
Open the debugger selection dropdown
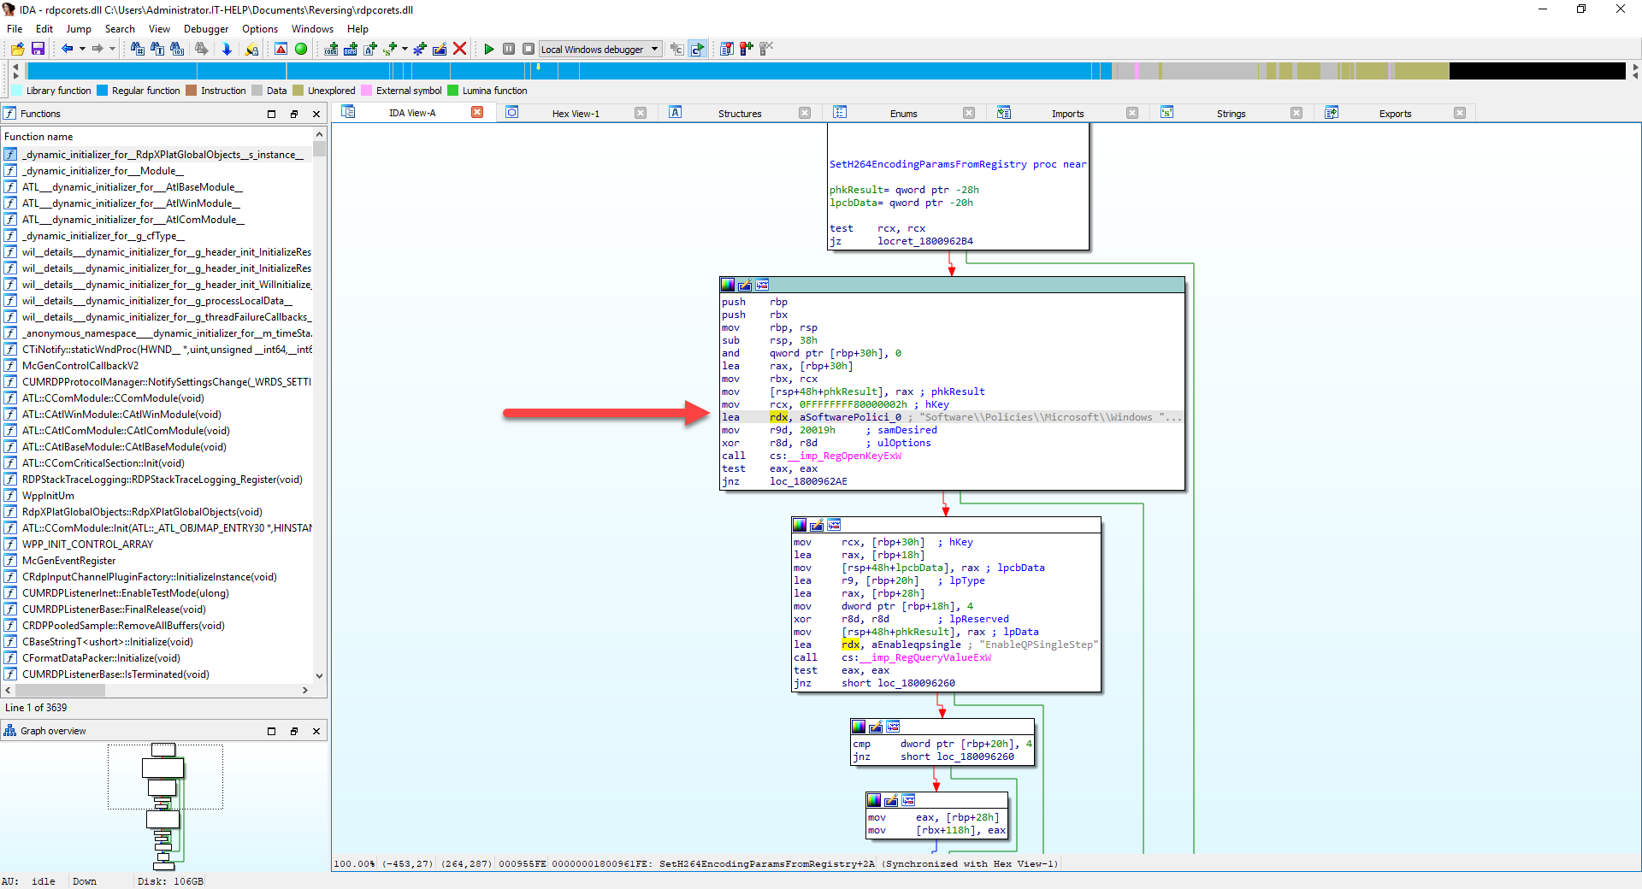(x=654, y=49)
